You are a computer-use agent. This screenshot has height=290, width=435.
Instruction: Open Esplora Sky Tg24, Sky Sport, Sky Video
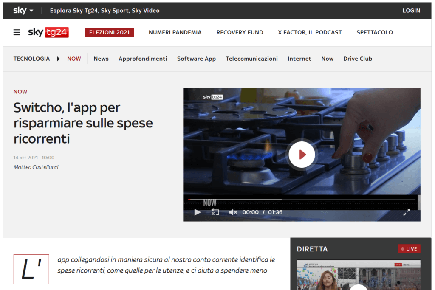coord(105,11)
